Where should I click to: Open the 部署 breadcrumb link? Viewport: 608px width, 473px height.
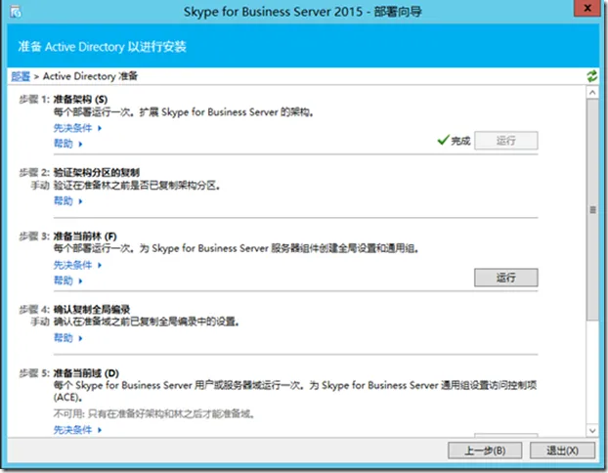tap(21, 76)
